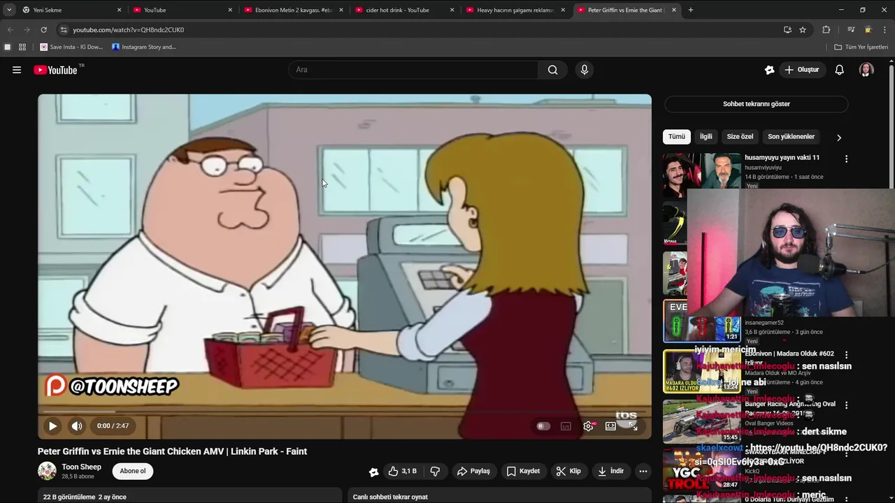The width and height of the screenshot is (895, 503).
Task: Dislike the video
Action: tap(435, 472)
